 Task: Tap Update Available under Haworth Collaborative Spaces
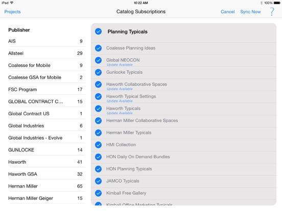coord(120,89)
